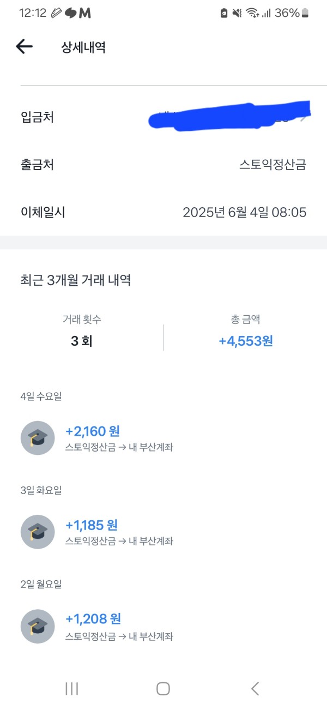Tap the 출금처 value 스토익정산금
This screenshot has width=327, height=709.
272,165
